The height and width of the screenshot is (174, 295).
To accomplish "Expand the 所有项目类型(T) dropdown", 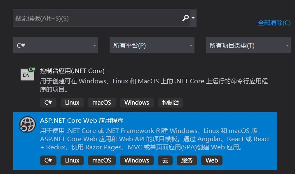I will tap(248, 45).
